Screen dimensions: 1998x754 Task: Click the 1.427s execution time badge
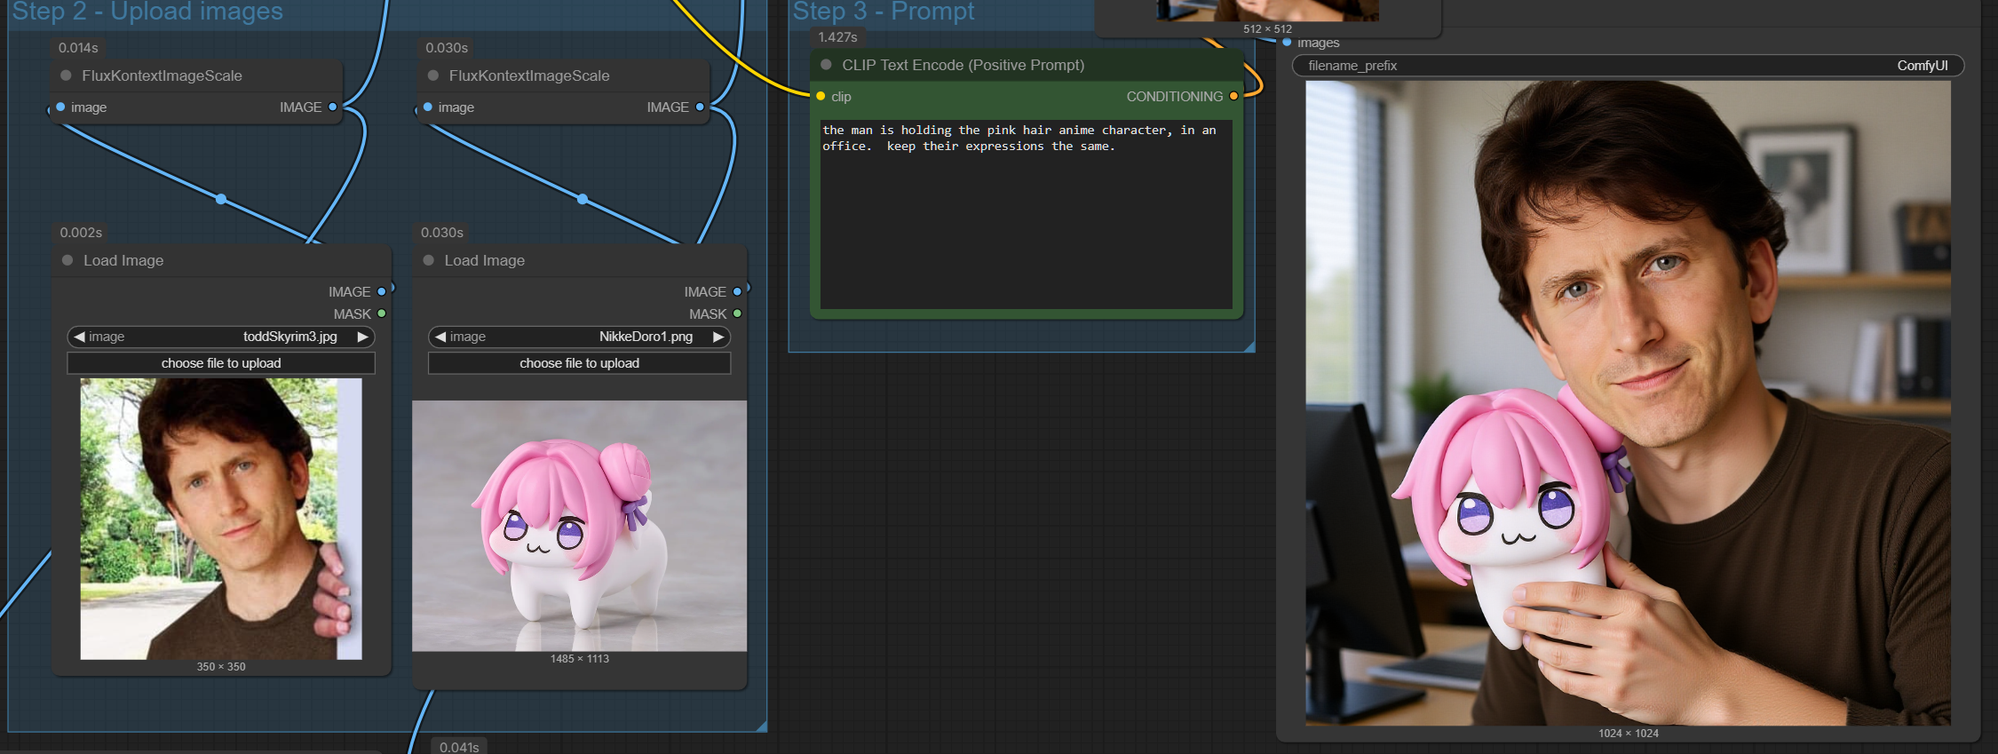tap(837, 37)
